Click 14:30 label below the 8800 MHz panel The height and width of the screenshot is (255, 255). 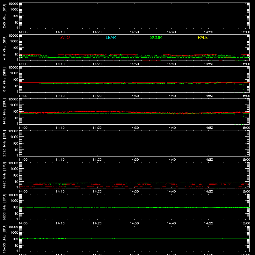(134, 223)
